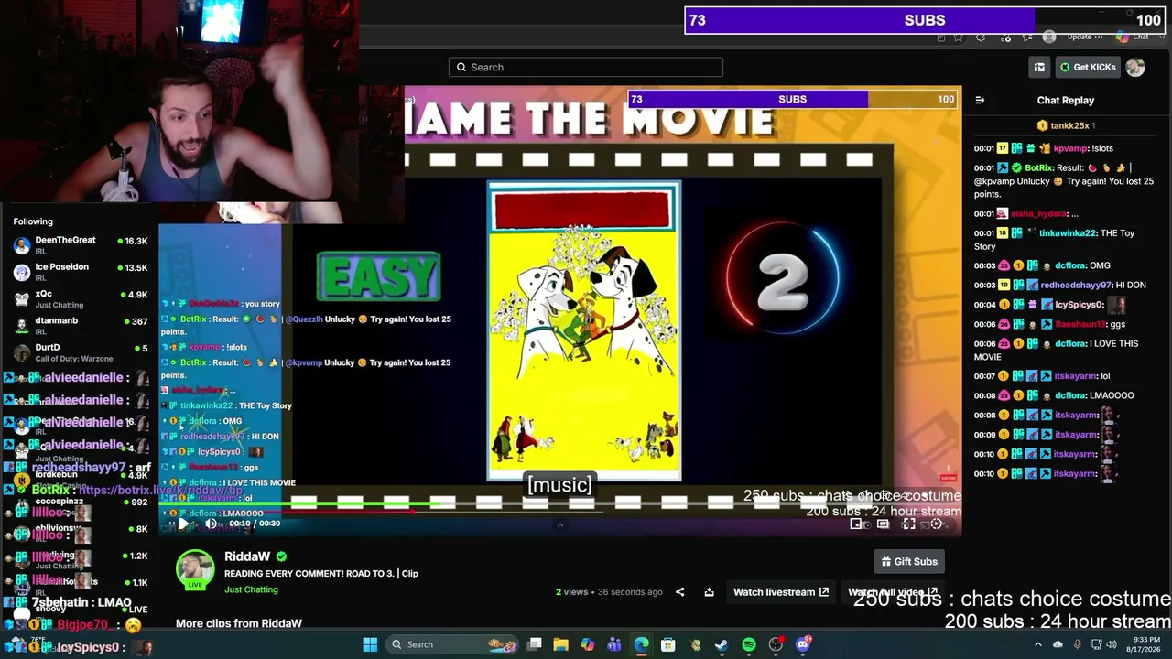Play the clip using the play button
Viewport: 1172px width, 659px height.
183,524
